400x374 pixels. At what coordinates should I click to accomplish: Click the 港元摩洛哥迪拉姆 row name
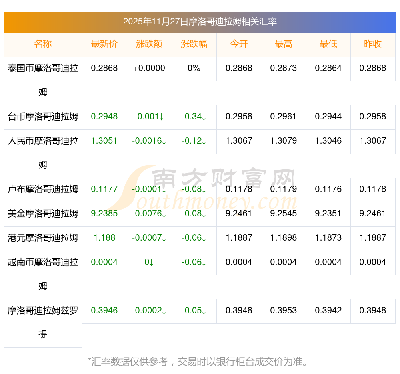(x=43, y=238)
